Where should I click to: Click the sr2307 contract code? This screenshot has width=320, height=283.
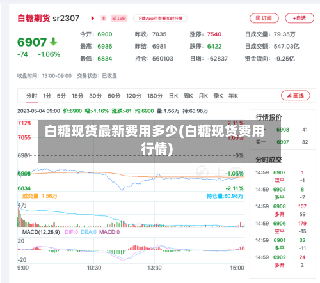tap(66, 19)
